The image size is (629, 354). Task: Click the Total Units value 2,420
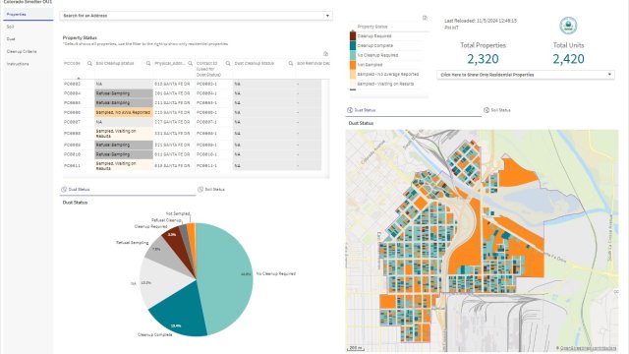(x=568, y=59)
